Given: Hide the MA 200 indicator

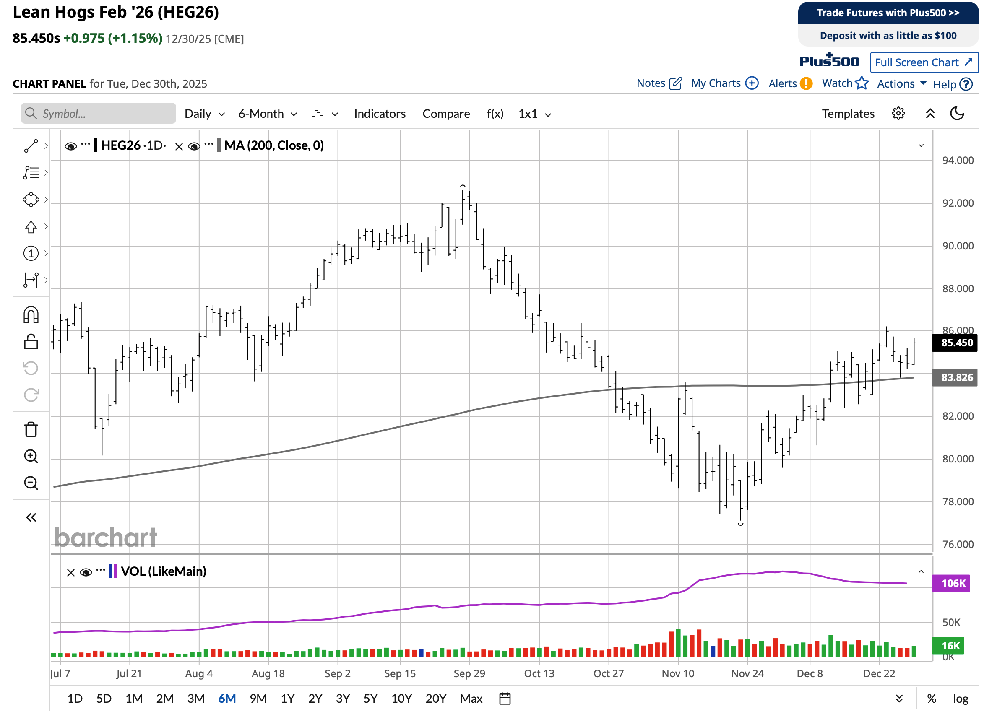Looking at the screenshot, I should pyautogui.click(x=194, y=146).
